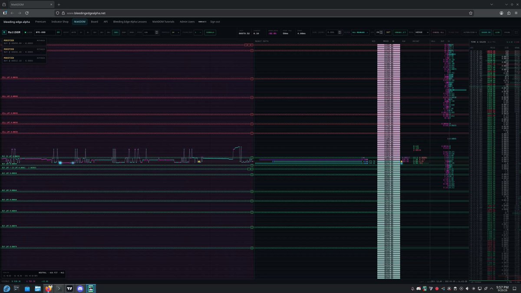The height and width of the screenshot is (293, 521).
Task: Toggle fullscreen mode for the DOM
Action: (515, 32)
